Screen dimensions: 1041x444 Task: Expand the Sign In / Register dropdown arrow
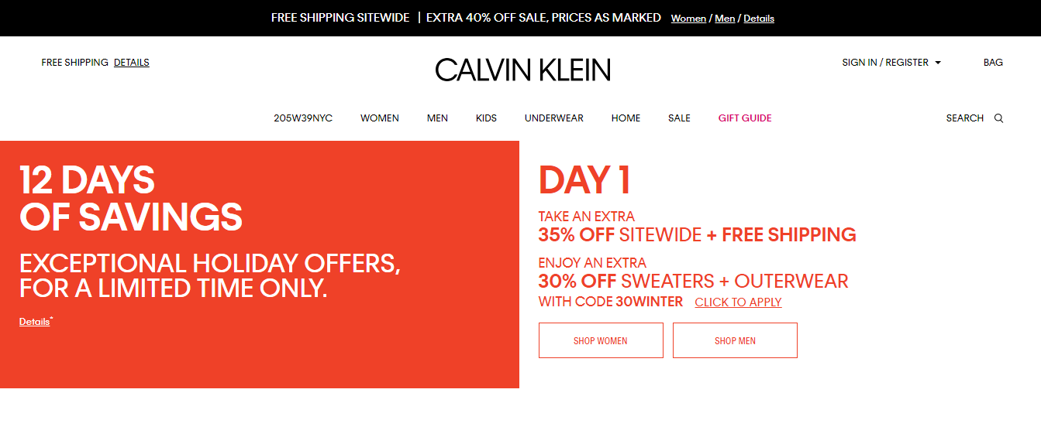pos(938,63)
